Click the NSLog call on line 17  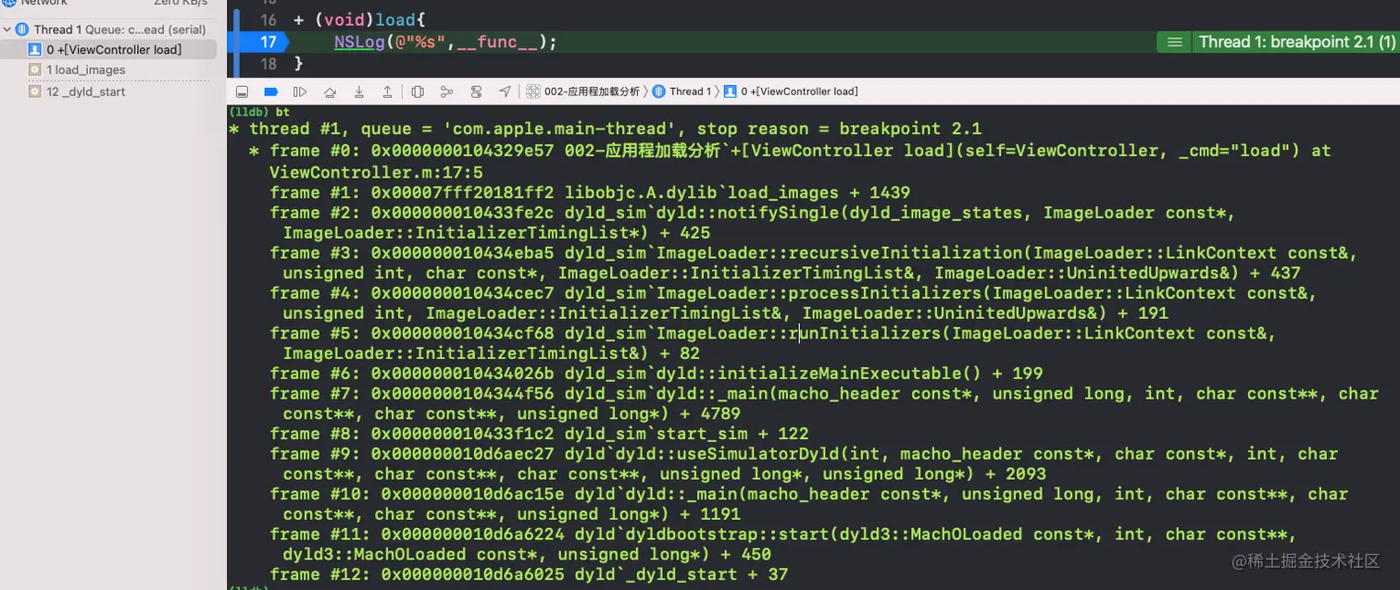(359, 43)
